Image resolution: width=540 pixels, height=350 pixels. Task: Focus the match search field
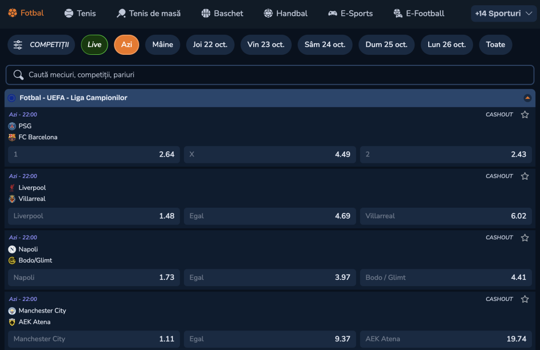[270, 75]
